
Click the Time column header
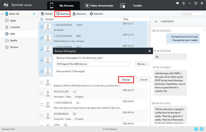pos(126,19)
